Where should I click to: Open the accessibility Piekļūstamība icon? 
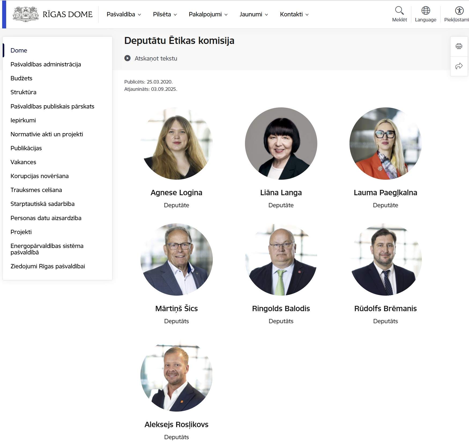459,11
